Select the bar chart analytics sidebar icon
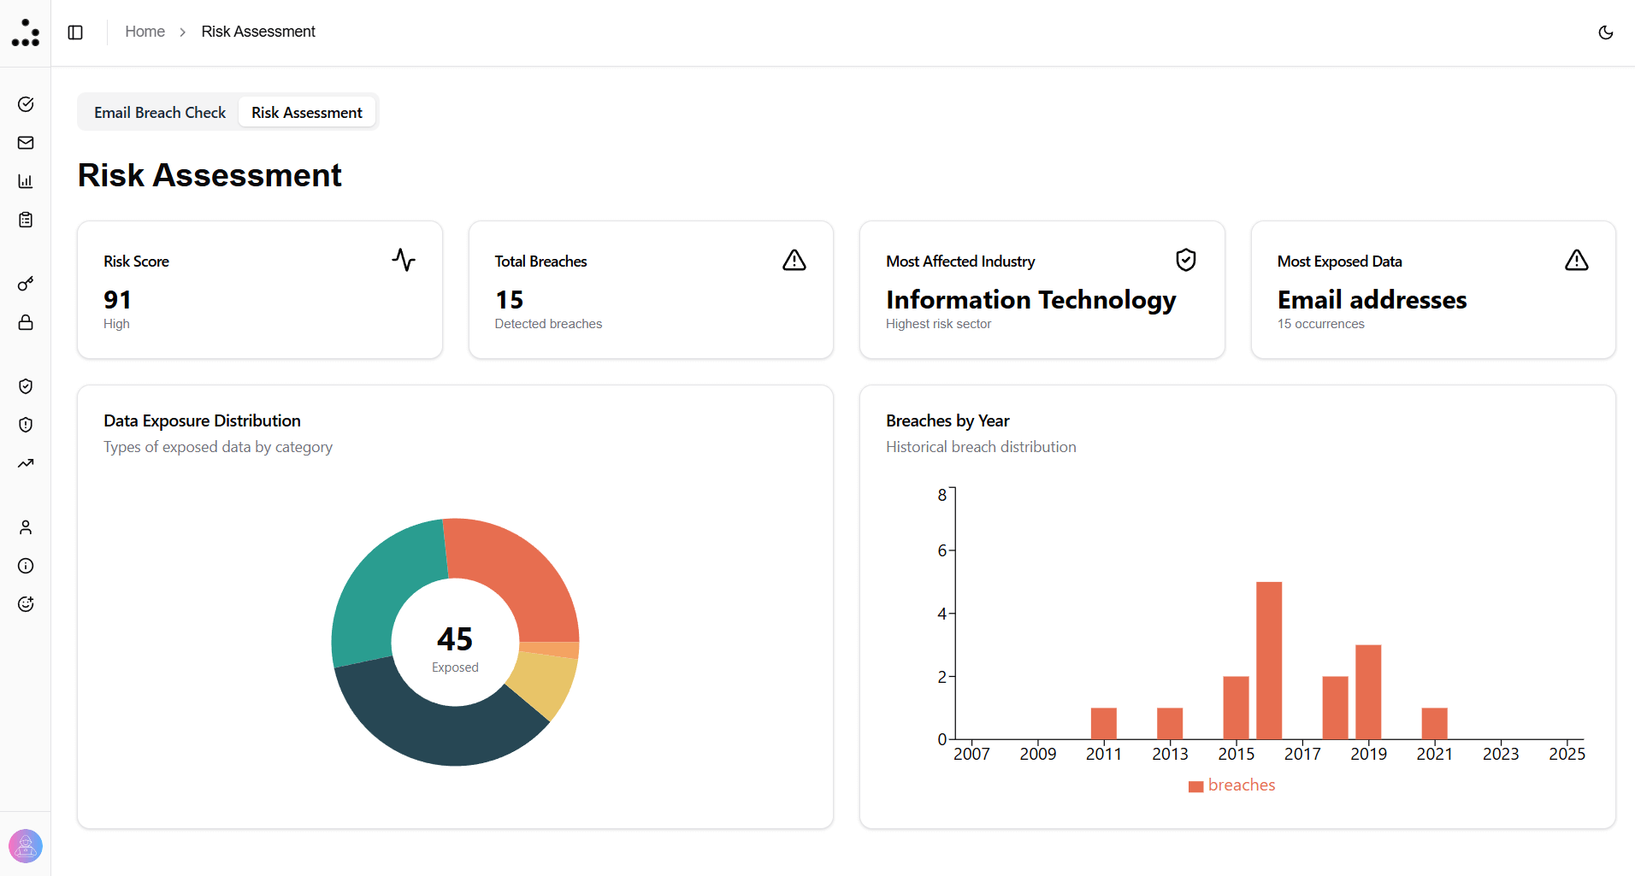This screenshot has width=1635, height=876. pos(26,180)
